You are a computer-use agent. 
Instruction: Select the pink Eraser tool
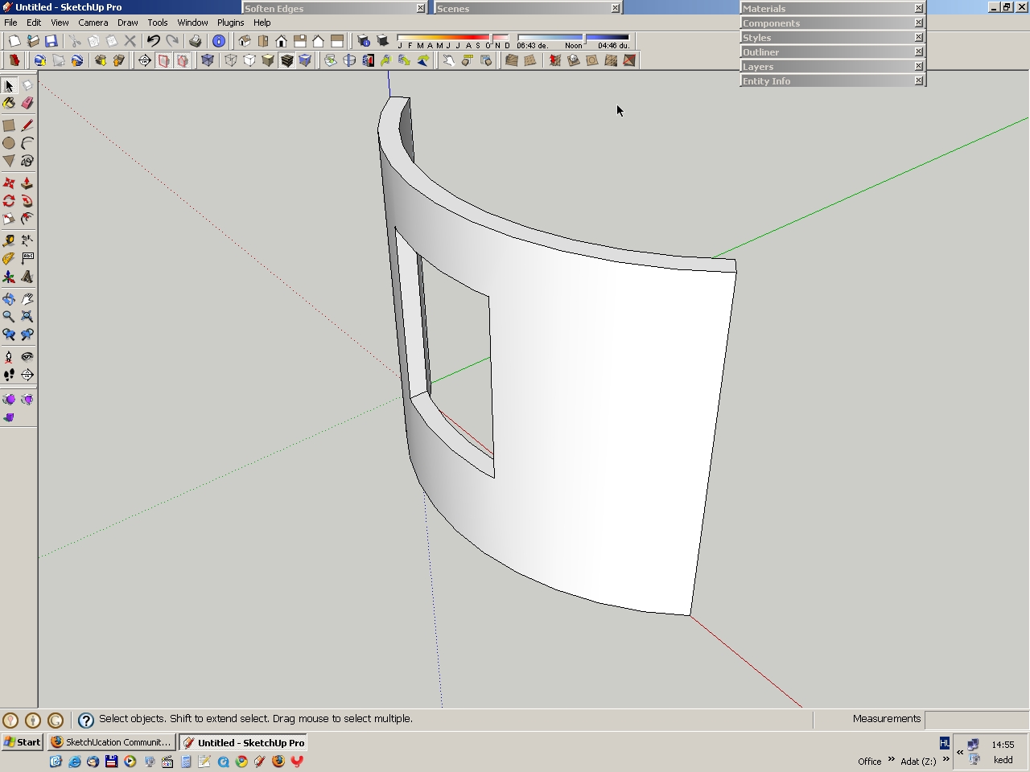pyautogui.click(x=27, y=103)
